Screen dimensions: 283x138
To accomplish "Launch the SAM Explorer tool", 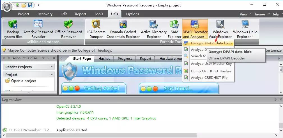I will click(x=174, y=29).
